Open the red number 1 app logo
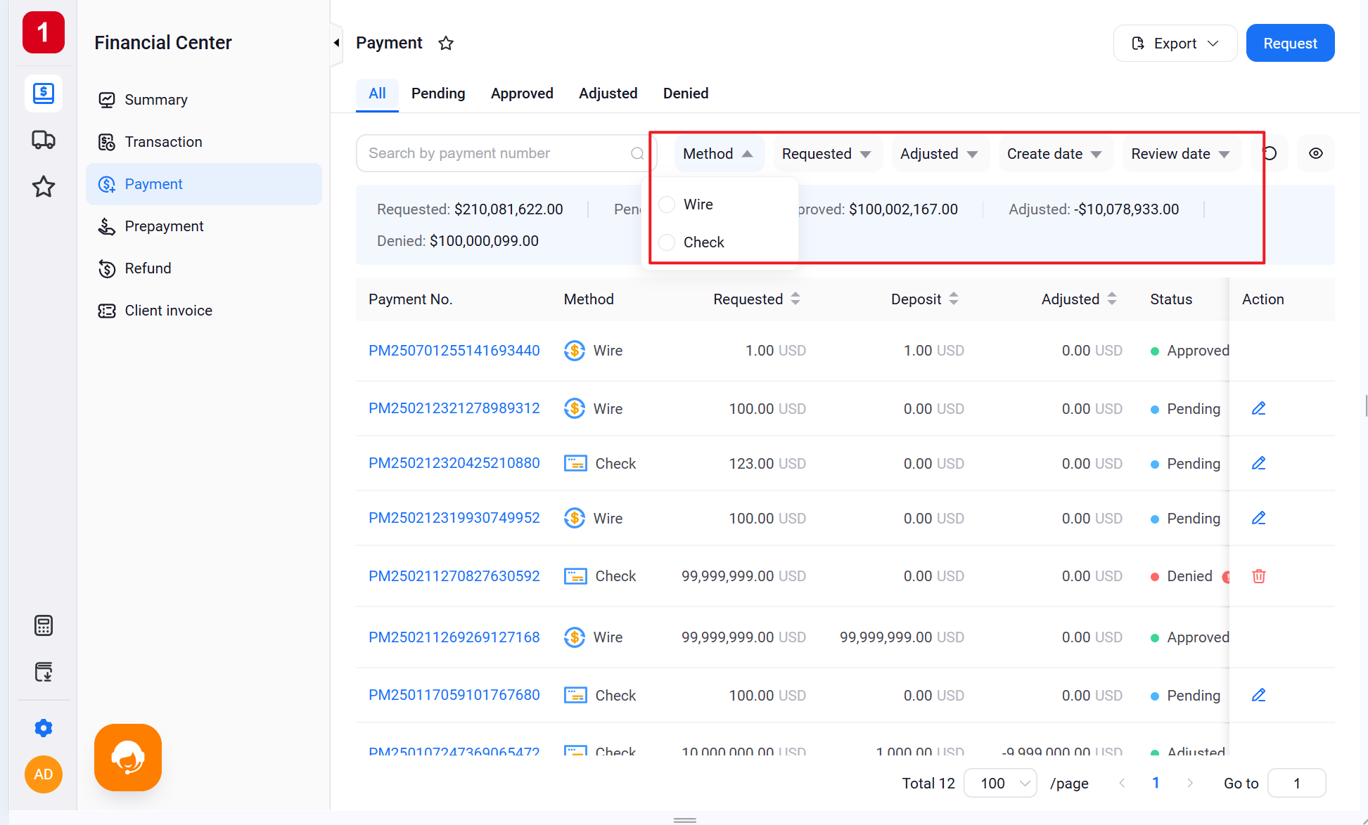Image resolution: width=1368 pixels, height=825 pixels. coord(44,32)
